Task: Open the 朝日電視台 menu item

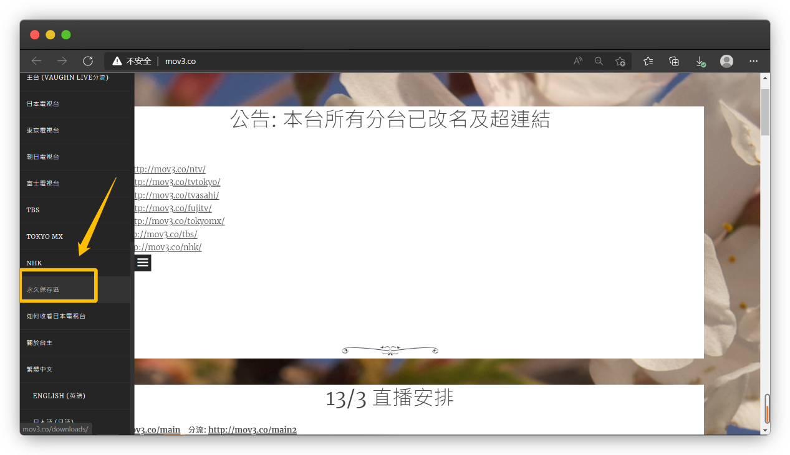Action: 75,157
